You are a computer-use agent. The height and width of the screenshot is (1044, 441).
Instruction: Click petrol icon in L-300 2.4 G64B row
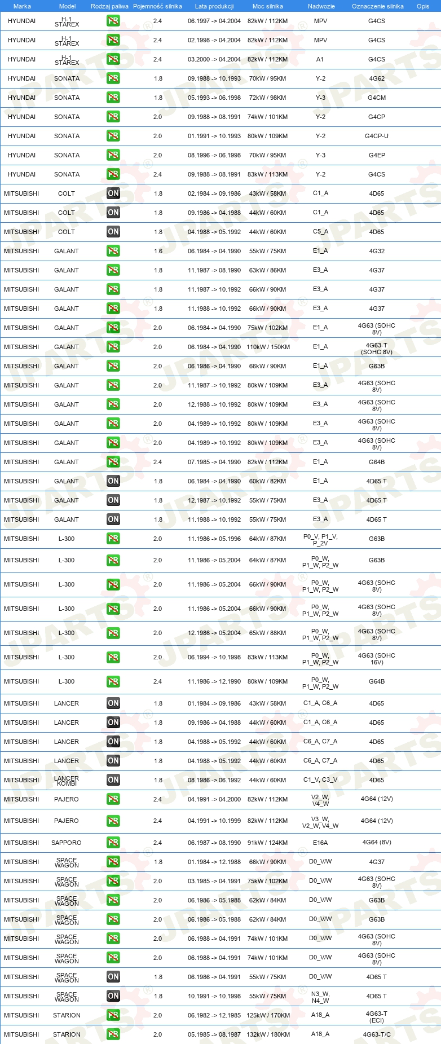tap(113, 681)
